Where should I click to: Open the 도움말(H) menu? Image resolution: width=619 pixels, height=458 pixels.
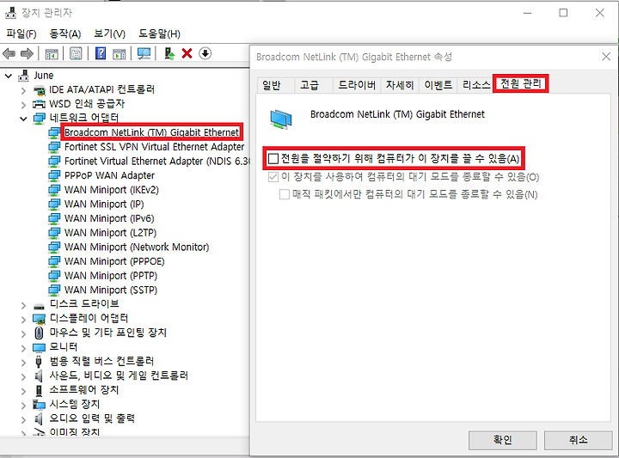pos(159,34)
